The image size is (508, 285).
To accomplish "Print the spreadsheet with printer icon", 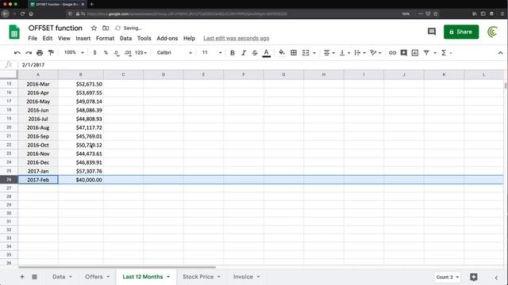I will pos(40,53).
